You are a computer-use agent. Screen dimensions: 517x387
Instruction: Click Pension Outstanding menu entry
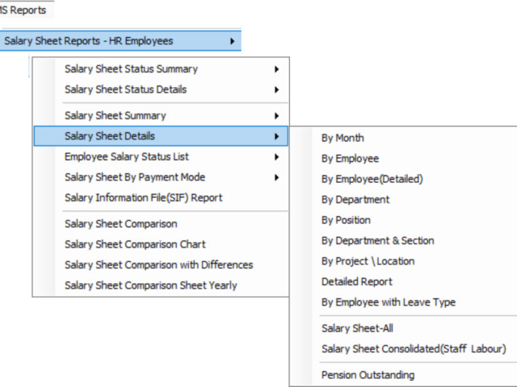coord(368,375)
